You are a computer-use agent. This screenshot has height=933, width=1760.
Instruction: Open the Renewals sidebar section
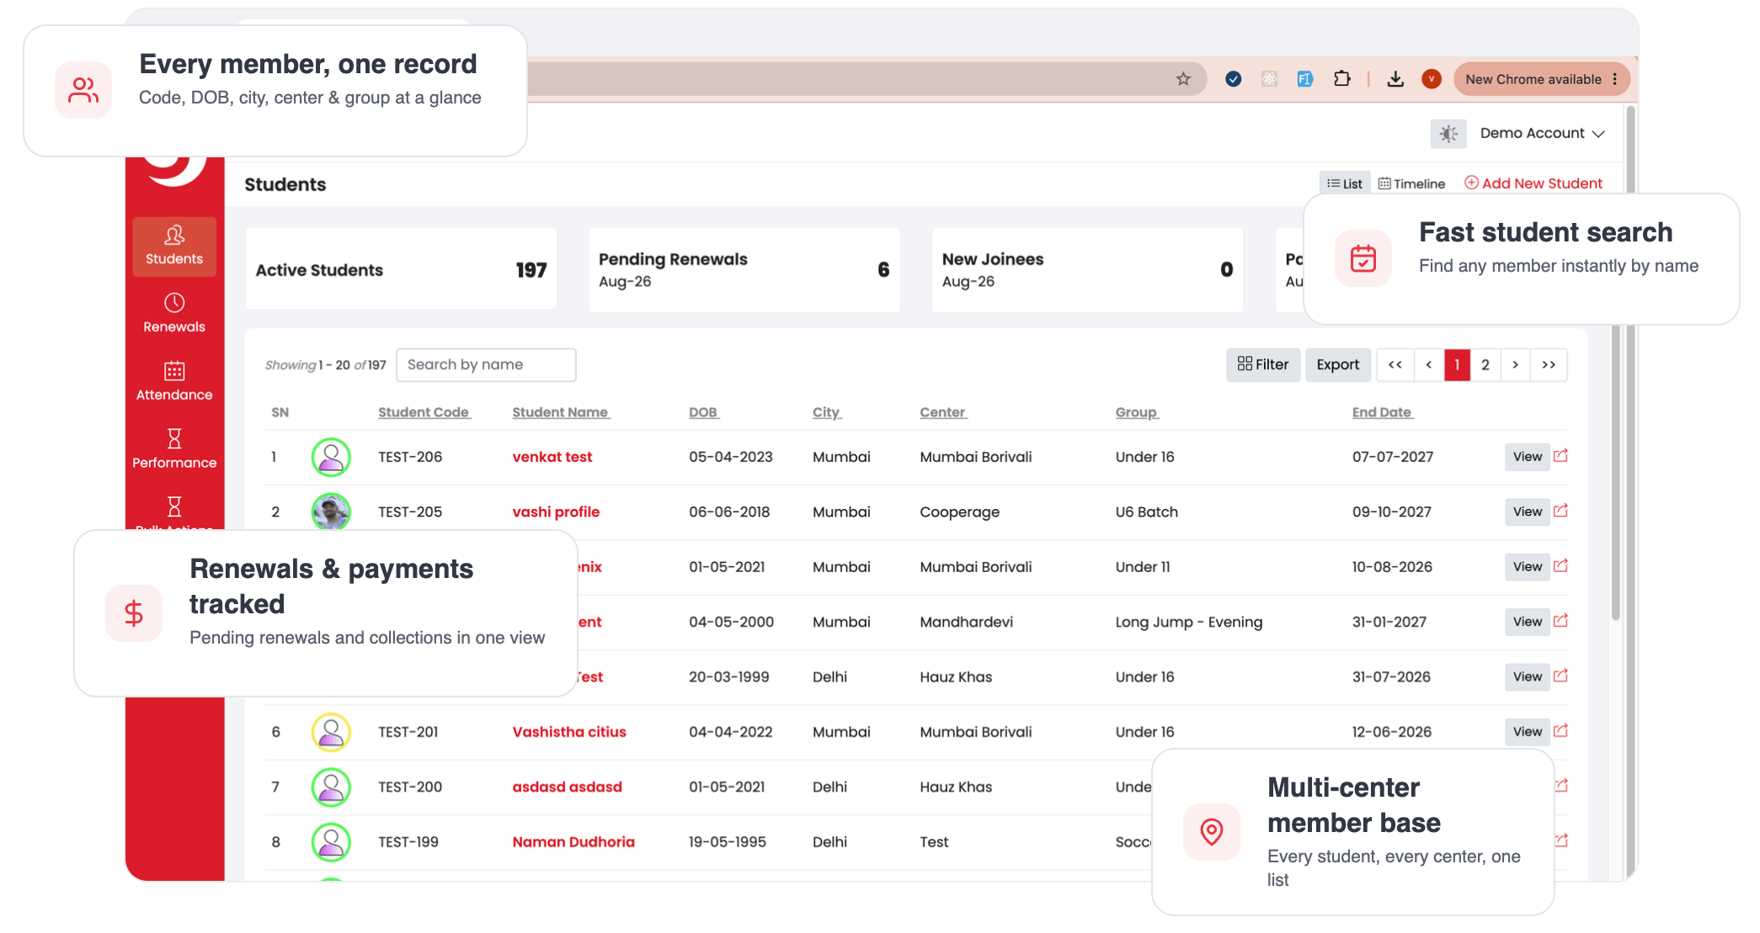click(174, 313)
